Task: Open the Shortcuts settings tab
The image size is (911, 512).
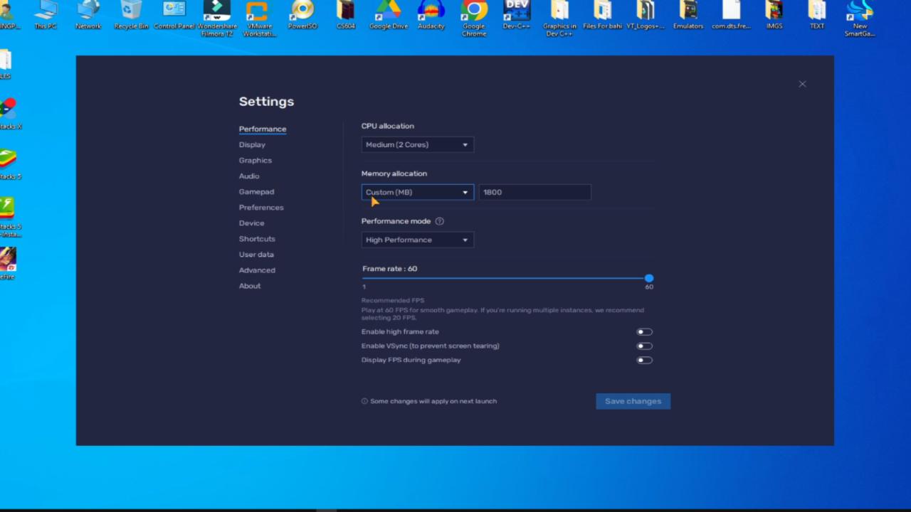Action: click(x=257, y=239)
